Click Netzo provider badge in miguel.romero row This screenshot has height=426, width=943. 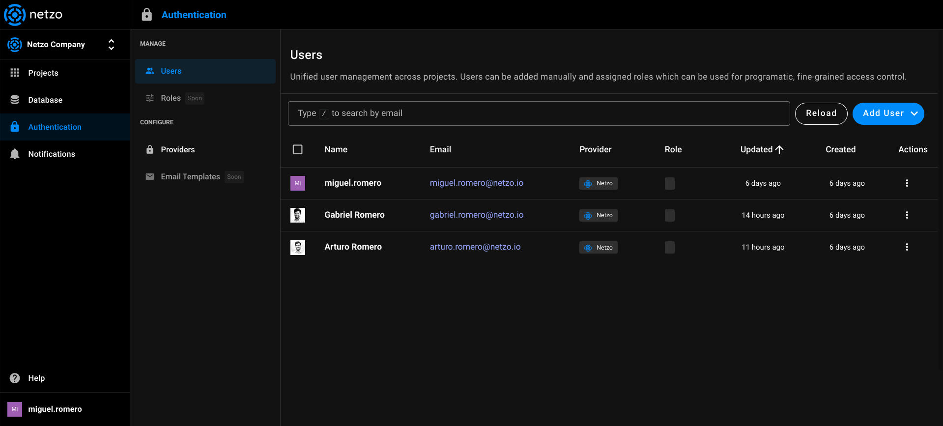pyautogui.click(x=598, y=183)
